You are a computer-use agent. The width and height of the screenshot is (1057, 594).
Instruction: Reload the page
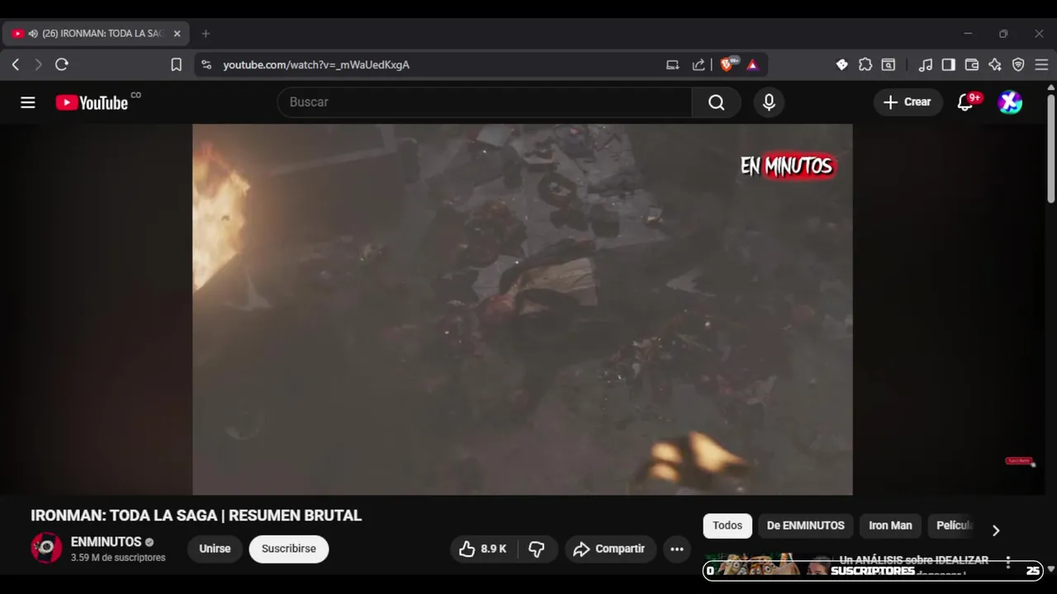(61, 64)
